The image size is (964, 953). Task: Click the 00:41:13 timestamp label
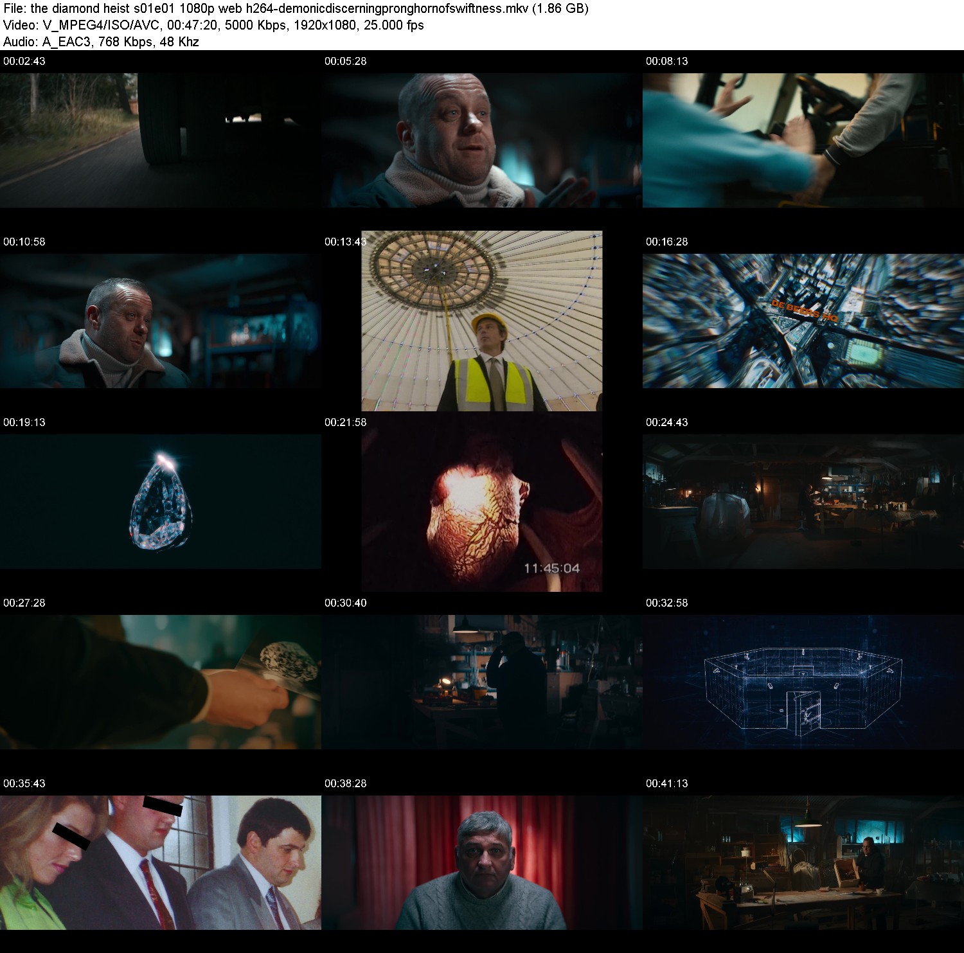coord(667,783)
